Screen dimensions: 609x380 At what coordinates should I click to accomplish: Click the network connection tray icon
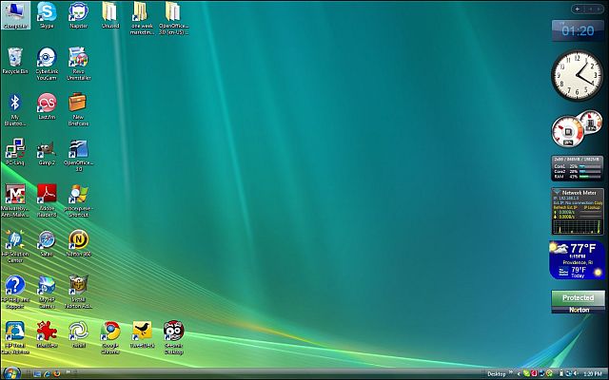568,374
